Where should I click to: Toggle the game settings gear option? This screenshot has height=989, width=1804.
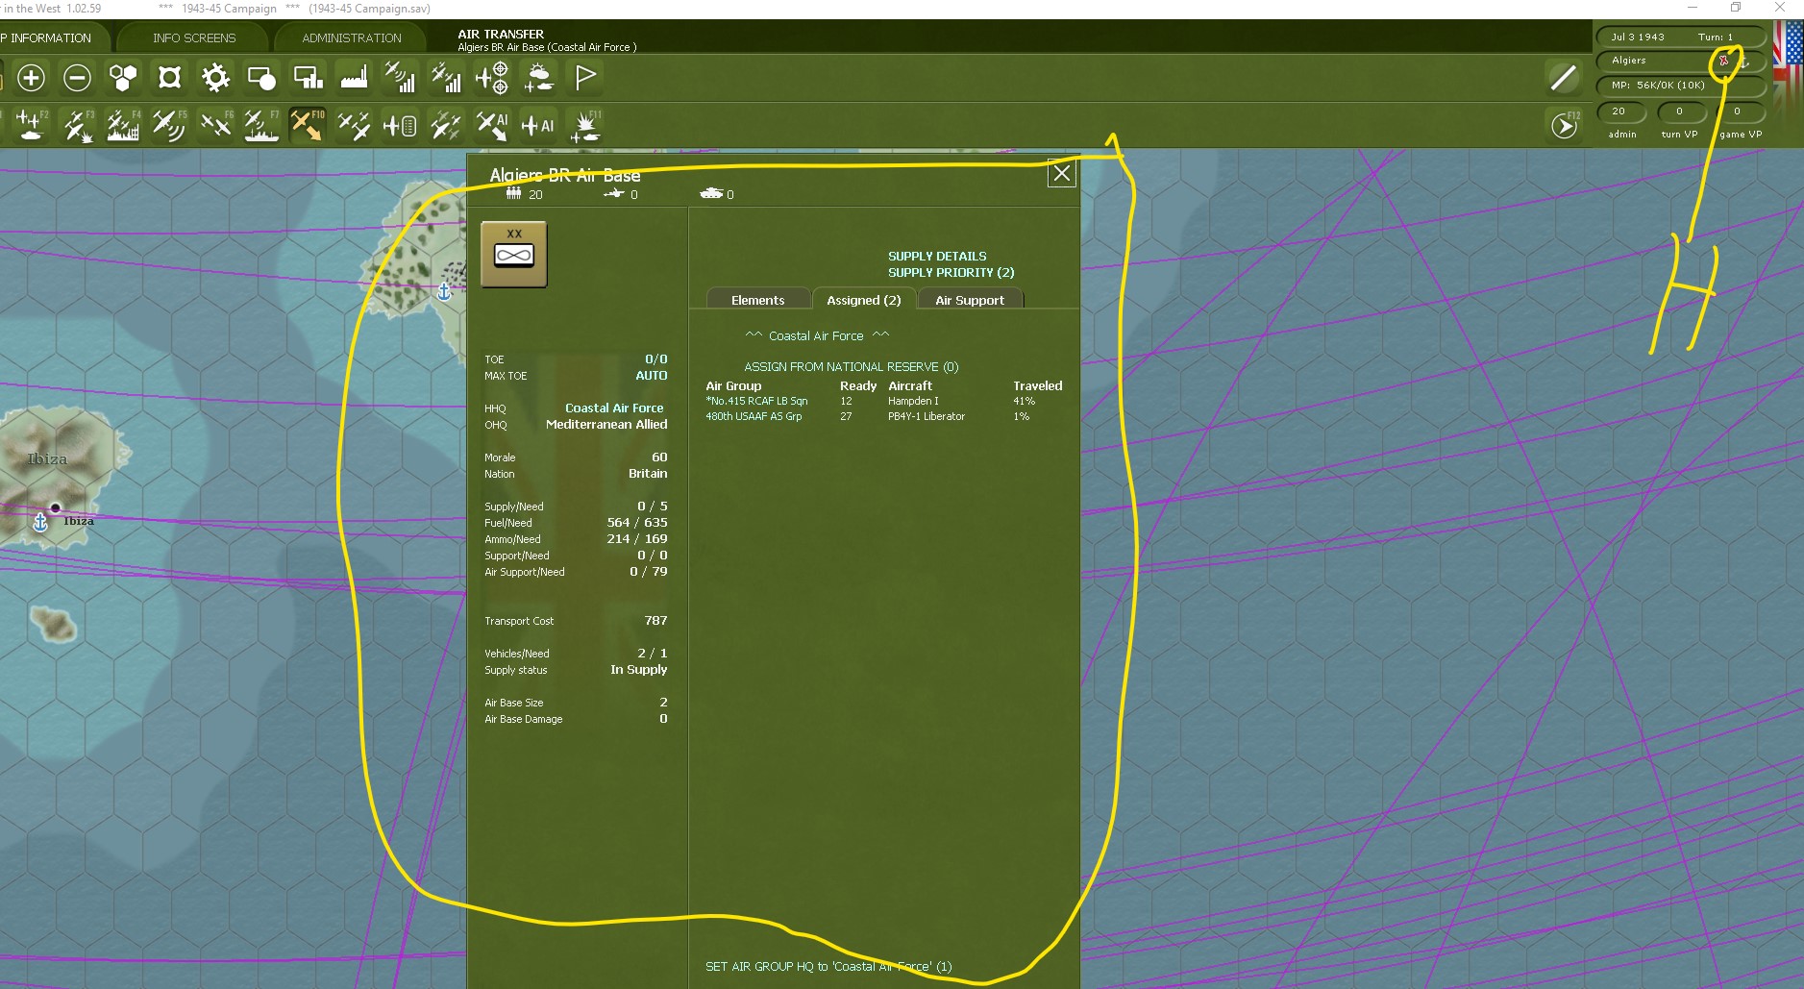click(x=216, y=78)
